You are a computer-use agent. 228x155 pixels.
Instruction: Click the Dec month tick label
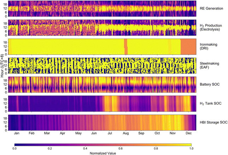coord(189,133)
